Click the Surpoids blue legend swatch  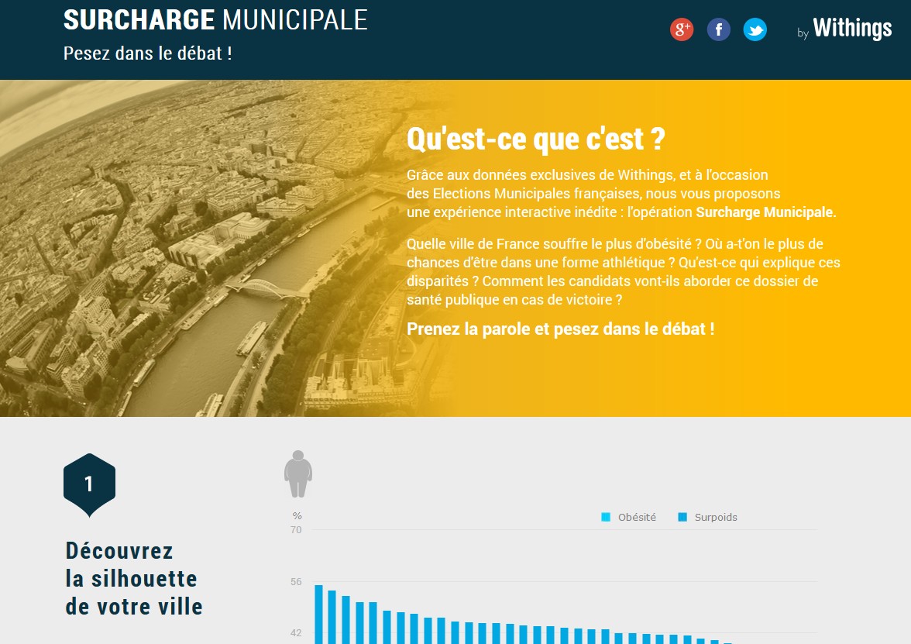(x=682, y=518)
